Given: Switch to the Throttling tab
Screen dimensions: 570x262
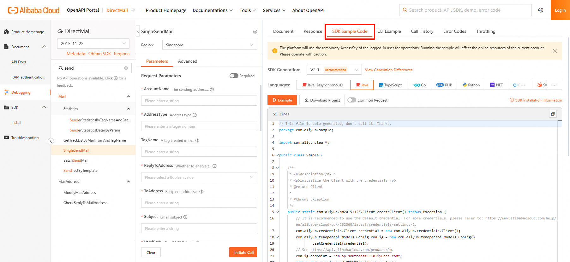Looking at the screenshot, I should pos(486,31).
